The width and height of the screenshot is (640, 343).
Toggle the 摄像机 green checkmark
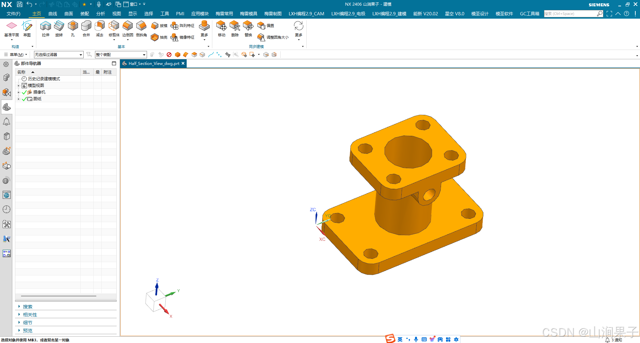[24, 92]
